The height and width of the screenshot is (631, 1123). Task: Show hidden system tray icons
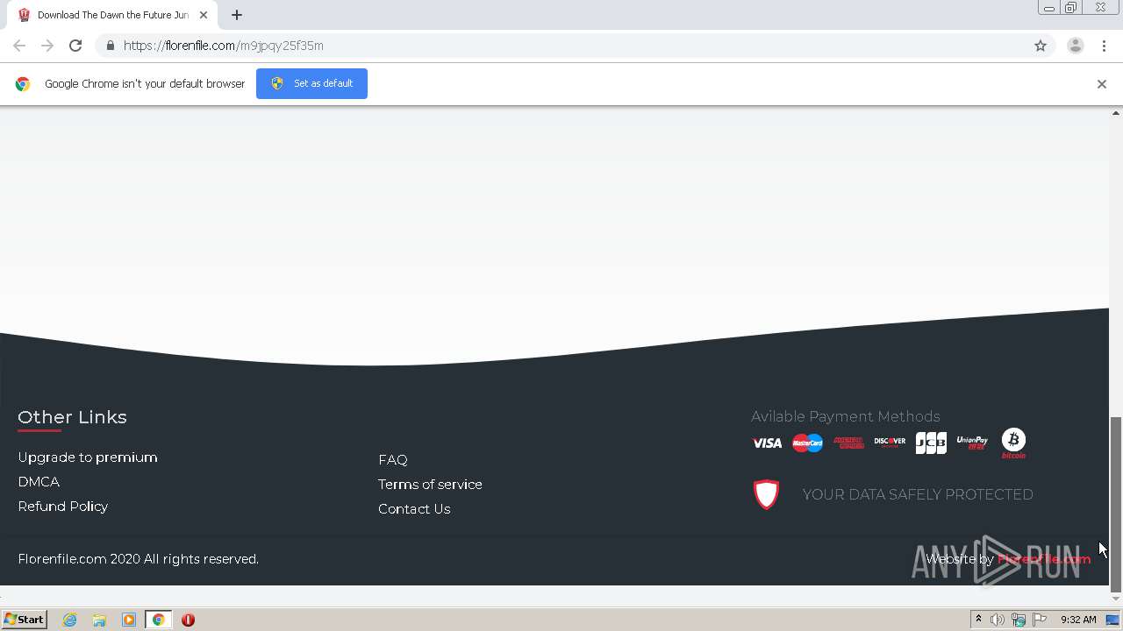978,620
